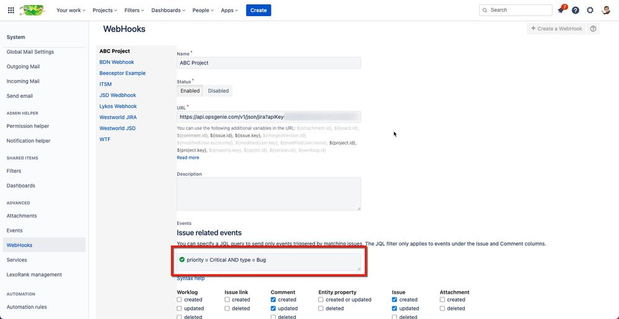Click the search magnifier icon
The height and width of the screenshot is (319, 619).
click(485, 11)
